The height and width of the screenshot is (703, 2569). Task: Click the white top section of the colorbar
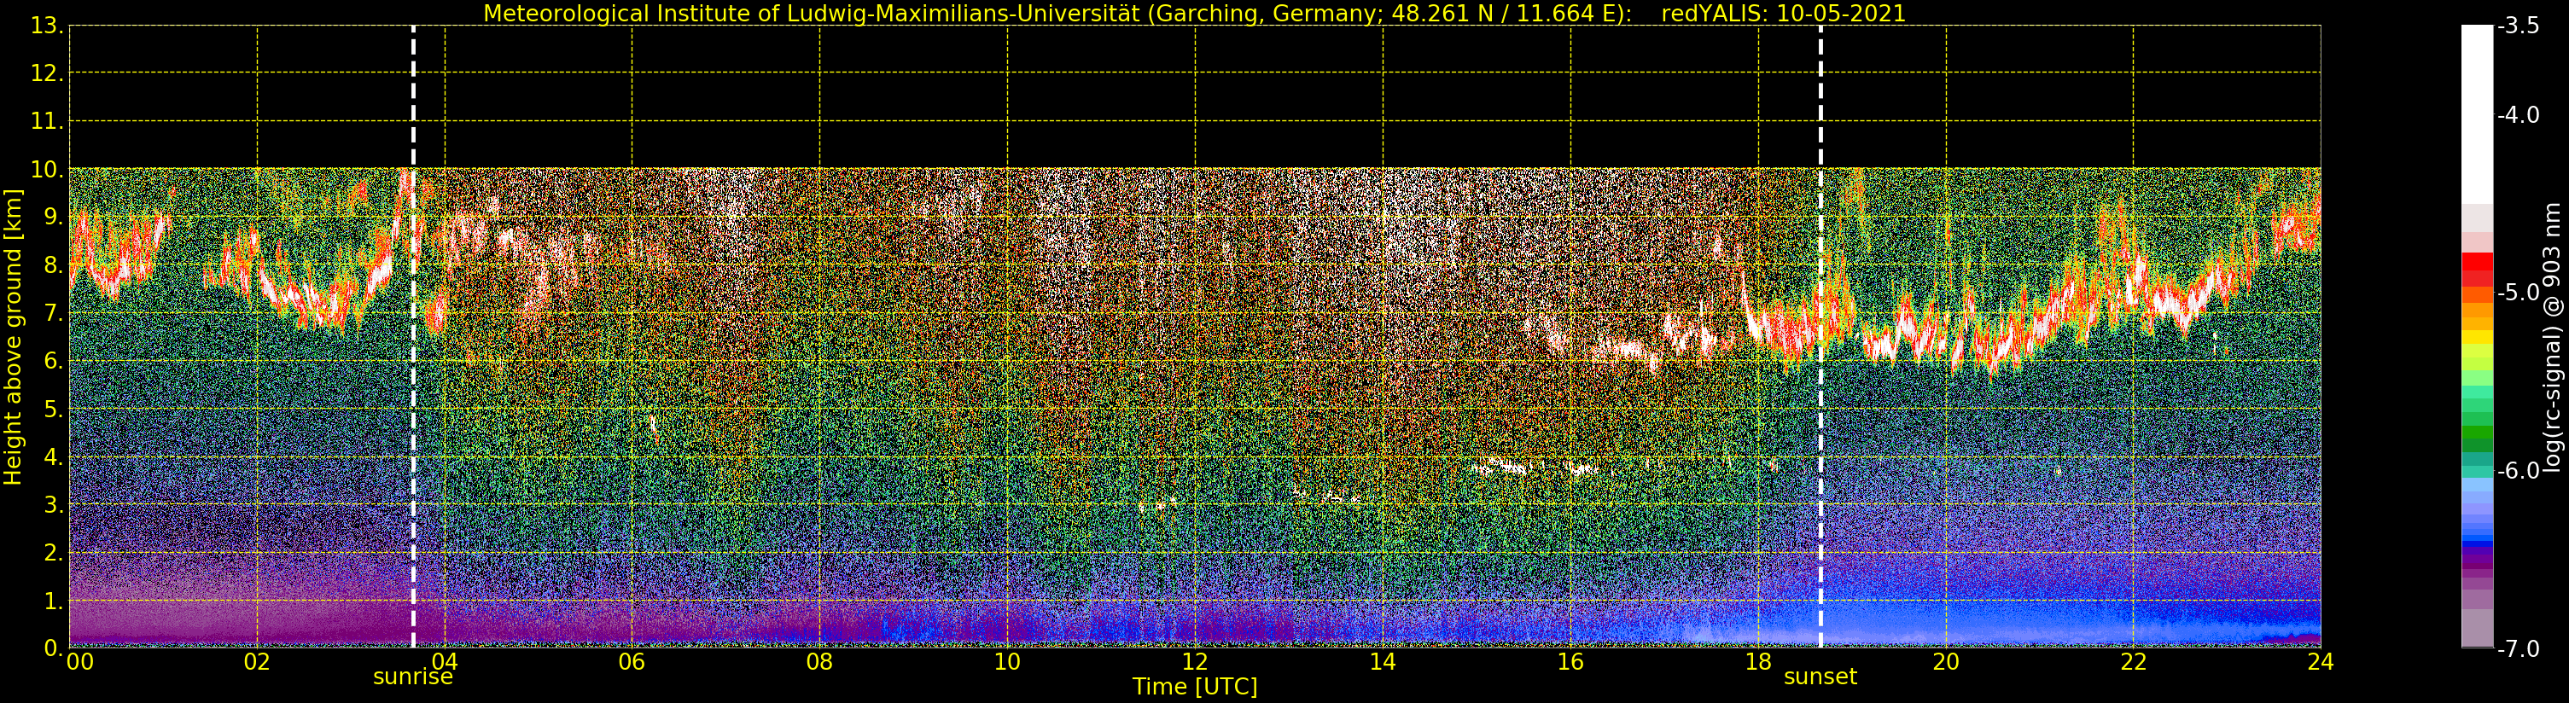[x=2477, y=114]
